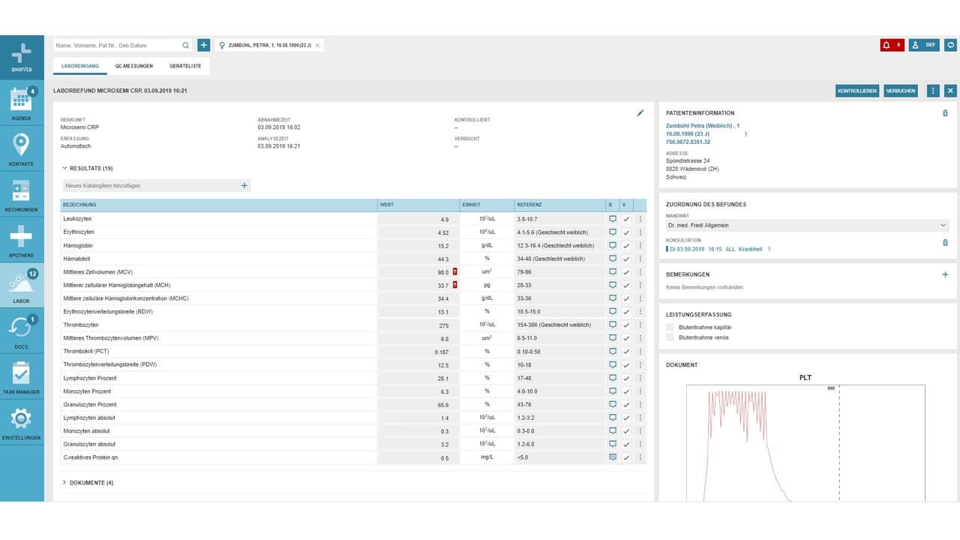
Task: Check the Blutentnahme venös checkbox
Action: point(670,337)
